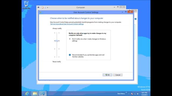Viewport: 172px width, 96px height.
Task: Launch Internet Explorer from the taskbar
Action: tap(27, 94)
